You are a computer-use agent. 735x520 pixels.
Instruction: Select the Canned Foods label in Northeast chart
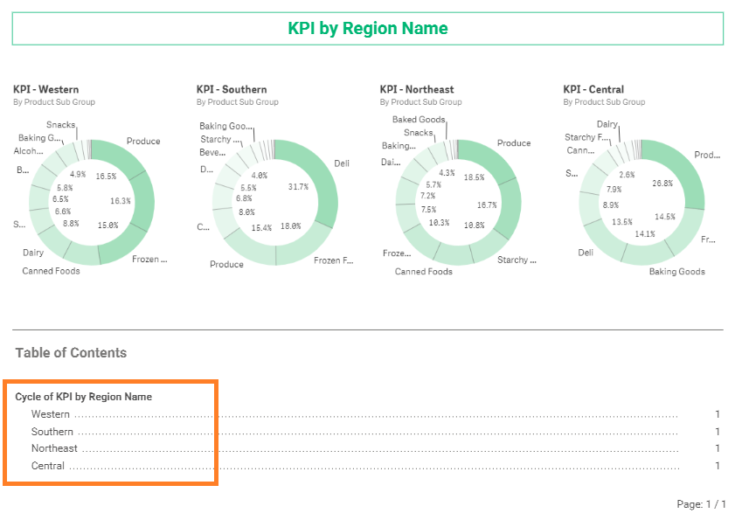[424, 272]
